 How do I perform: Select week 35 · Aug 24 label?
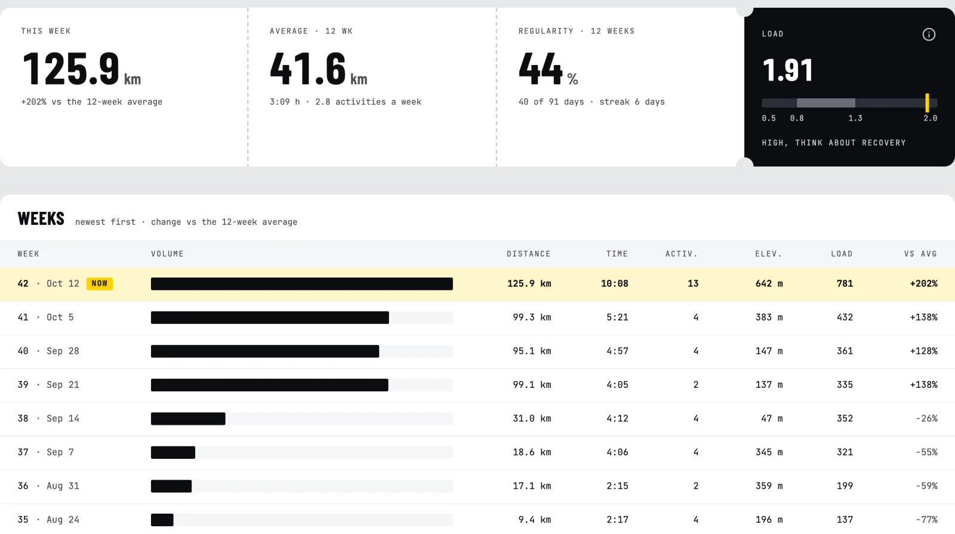point(48,520)
